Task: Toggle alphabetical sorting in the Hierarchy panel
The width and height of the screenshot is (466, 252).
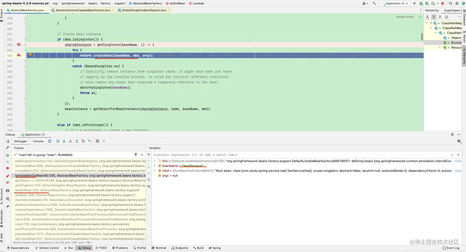Action: point(447,17)
